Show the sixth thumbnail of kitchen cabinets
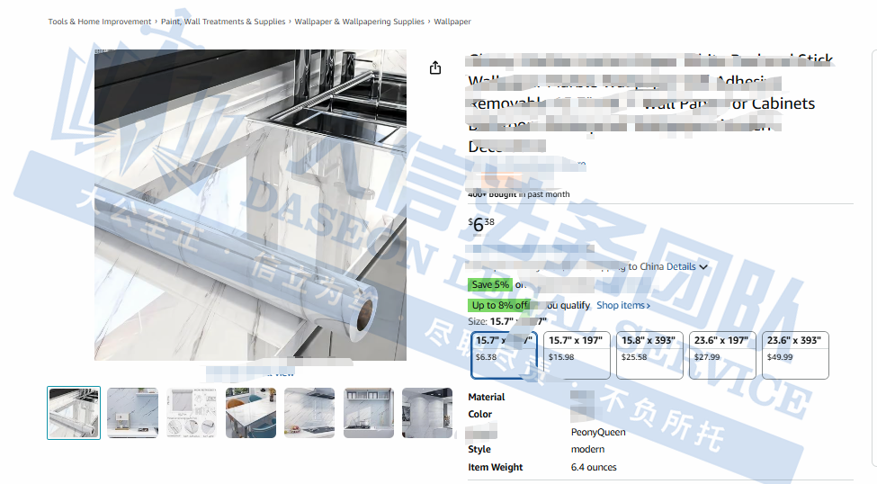 pos(369,413)
